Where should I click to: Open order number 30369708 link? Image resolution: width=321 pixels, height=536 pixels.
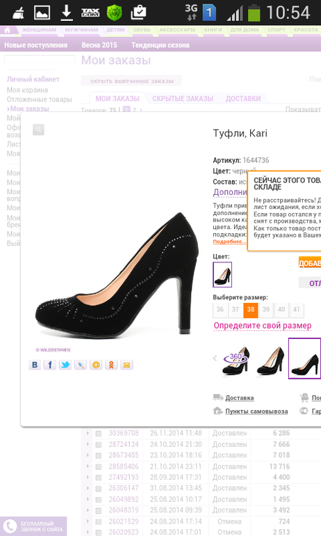click(124, 433)
